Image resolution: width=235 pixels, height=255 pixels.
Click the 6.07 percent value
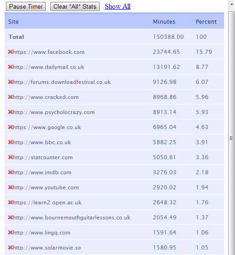(202, 82)
